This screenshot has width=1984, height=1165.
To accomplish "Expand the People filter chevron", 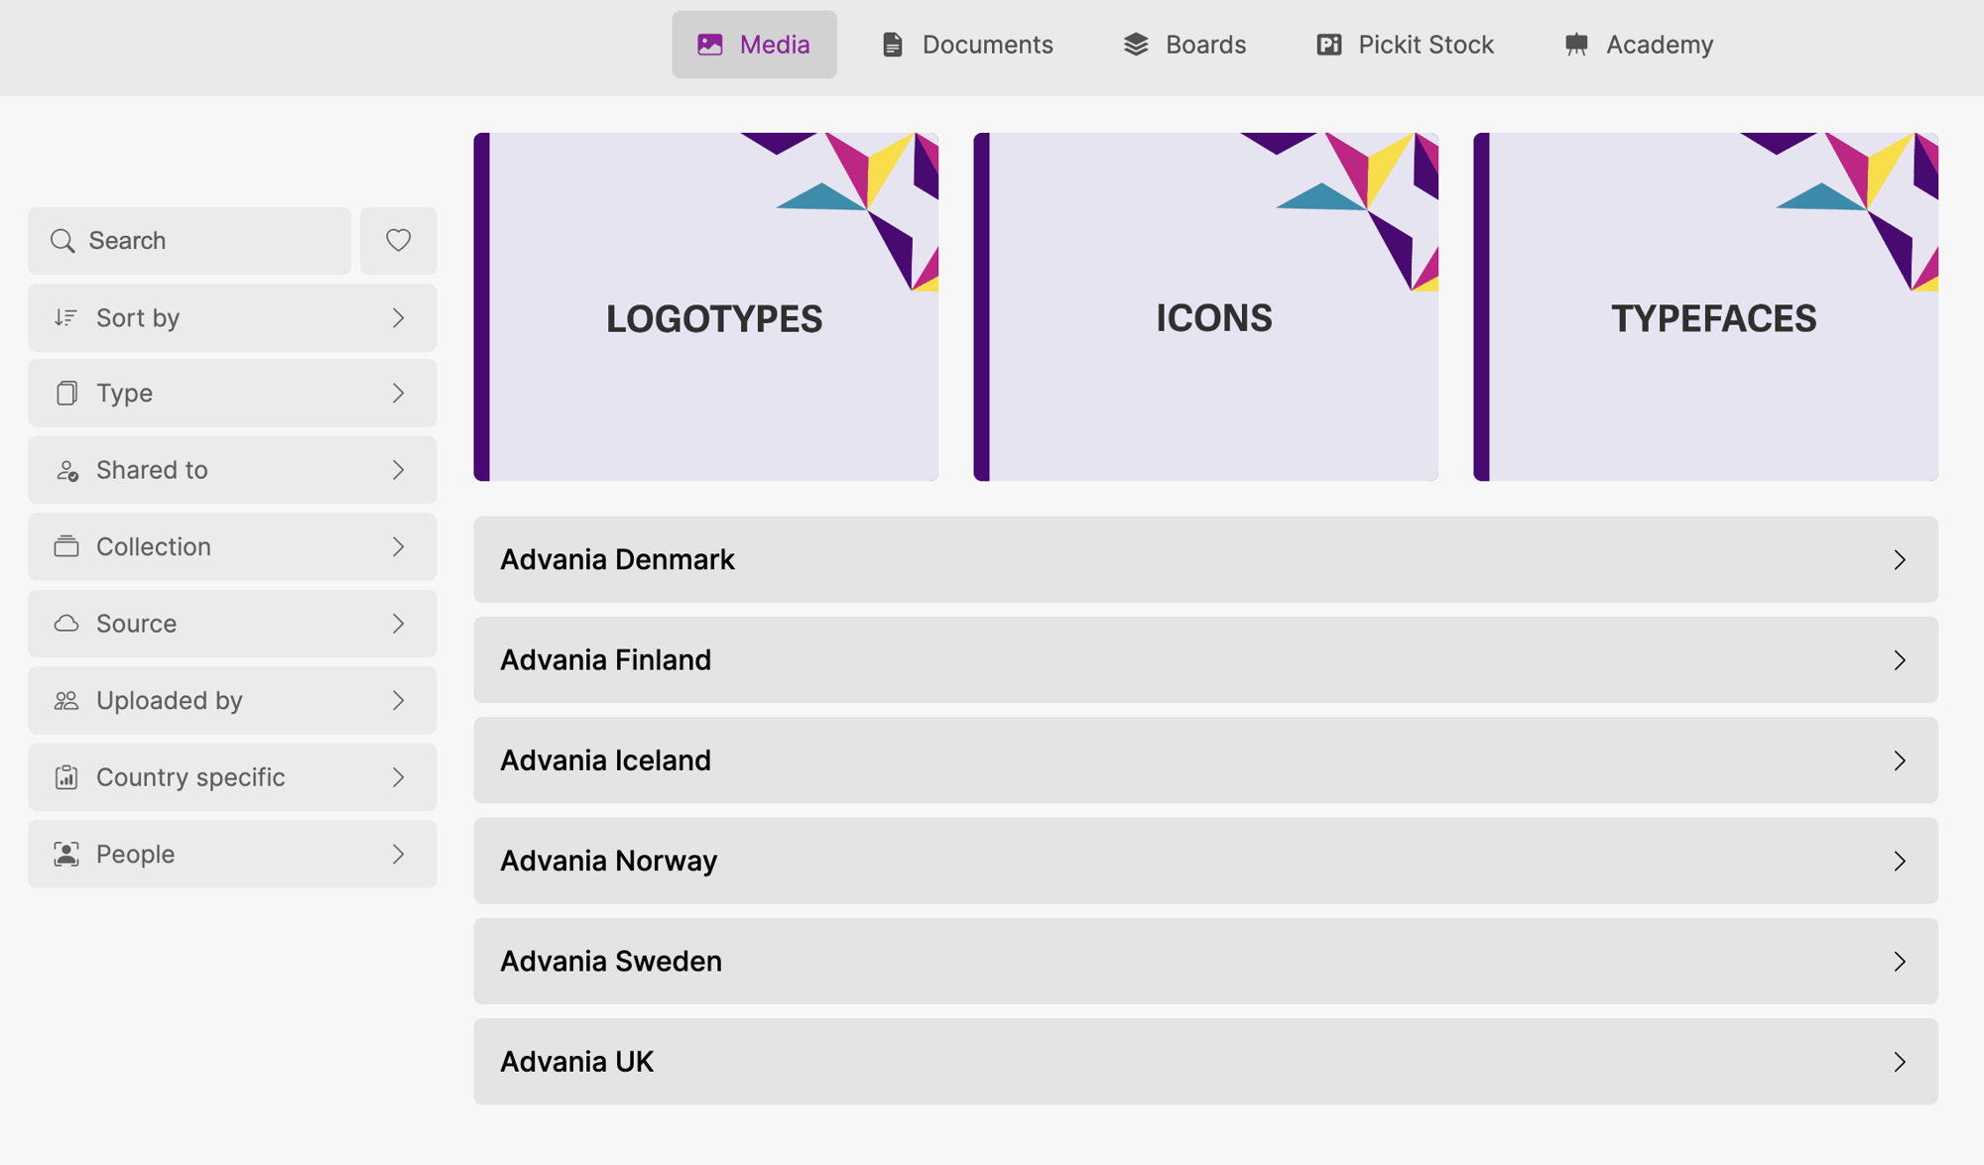I will coord(399,854).
